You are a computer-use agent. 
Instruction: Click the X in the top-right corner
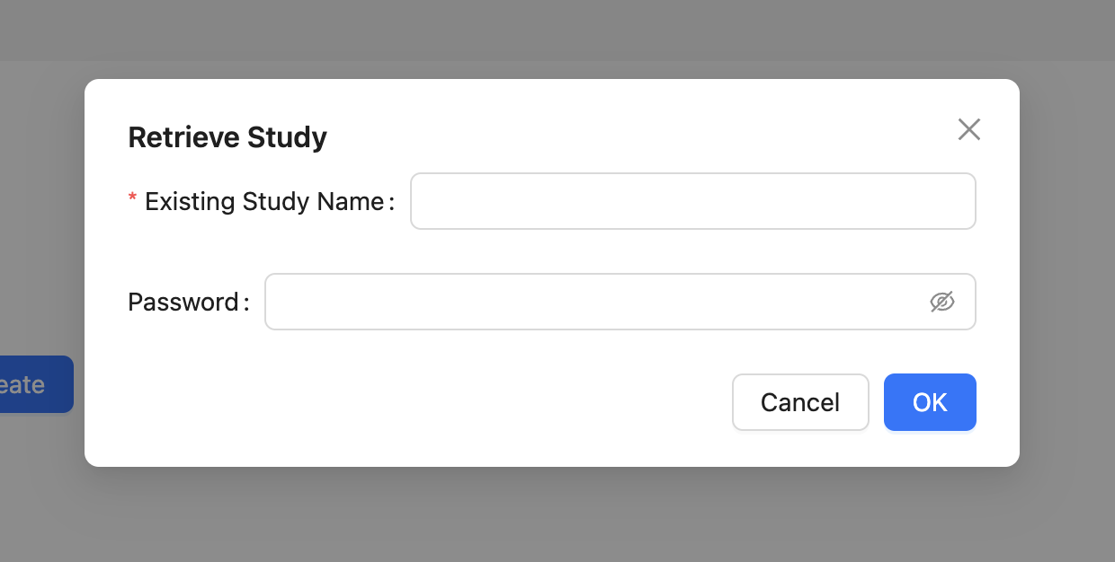(x=968, y=129)
